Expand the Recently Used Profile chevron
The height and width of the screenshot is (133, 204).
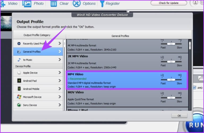[x=60, y=43]
